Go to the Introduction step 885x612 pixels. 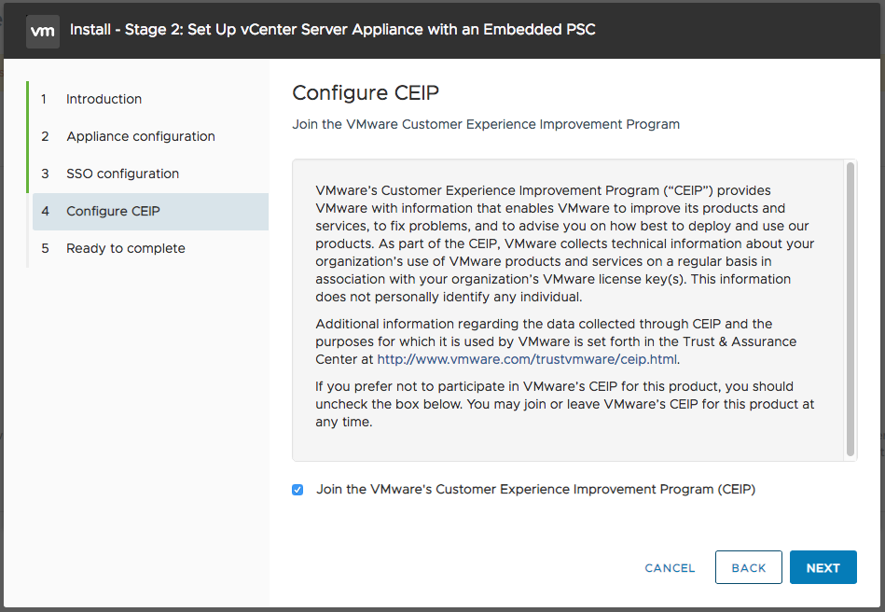point(104,99)
